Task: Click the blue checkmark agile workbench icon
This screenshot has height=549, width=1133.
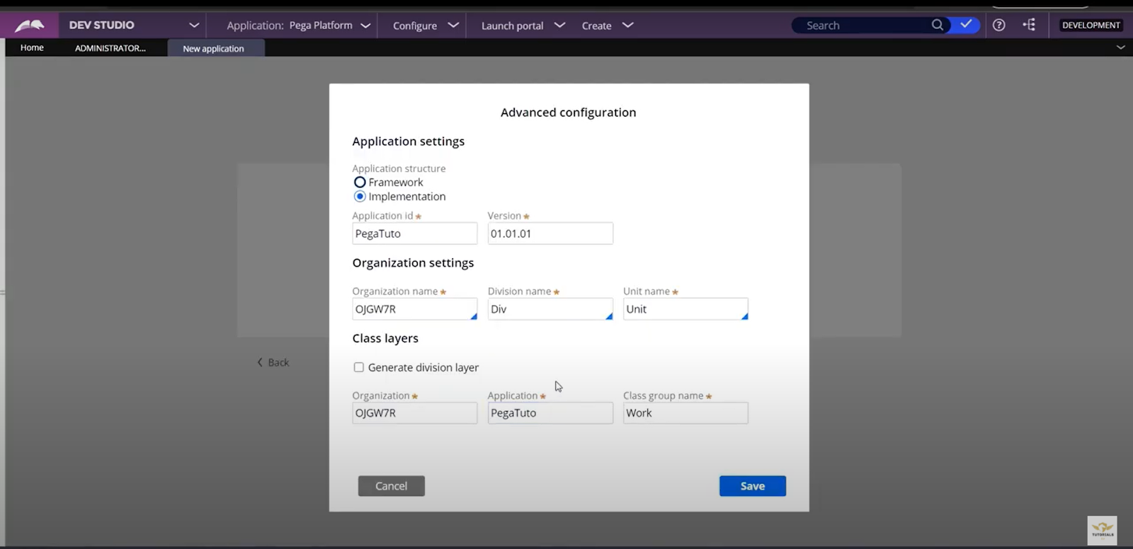Action: (x=966, y=25)
